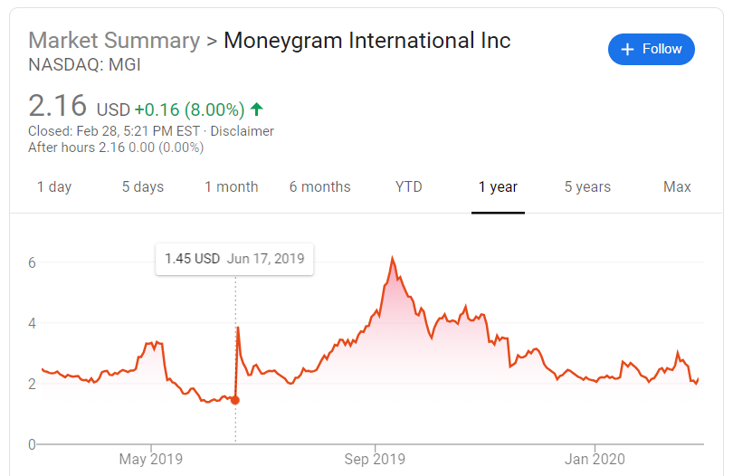The height and width of the screenshot is (476, 733).
Task: Click the green up arrow icon
Action: click(x=257, y=109)
